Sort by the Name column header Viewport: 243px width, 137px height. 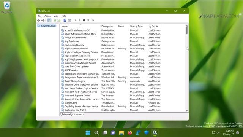tap(80, 26)
